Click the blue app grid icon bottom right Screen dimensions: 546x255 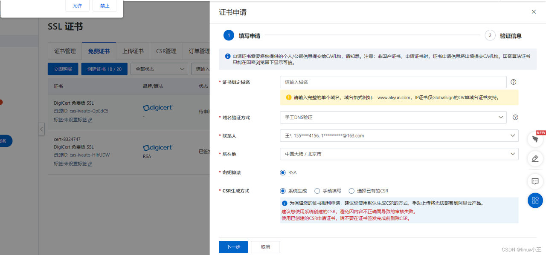point(535,200)
